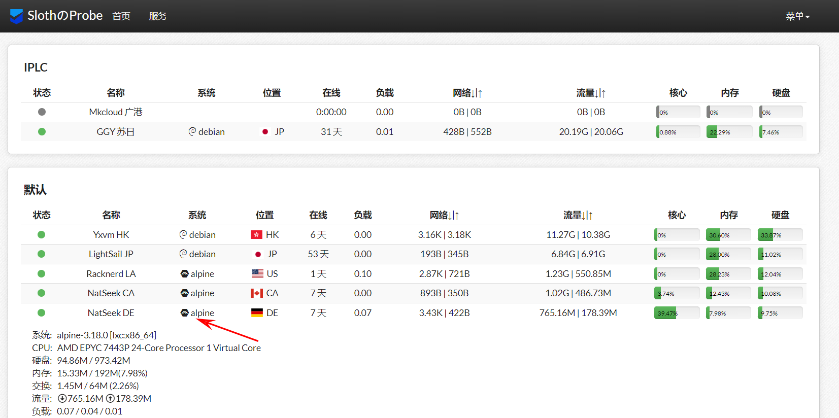
Task: Collapse the NatSeek DE server details
Action: [x=111, y=313]
